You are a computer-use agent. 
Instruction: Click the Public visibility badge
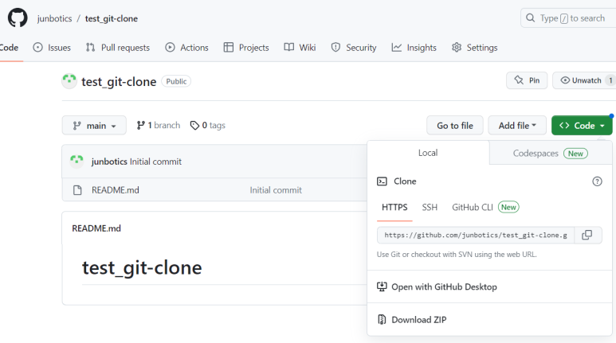coord(176,81)
